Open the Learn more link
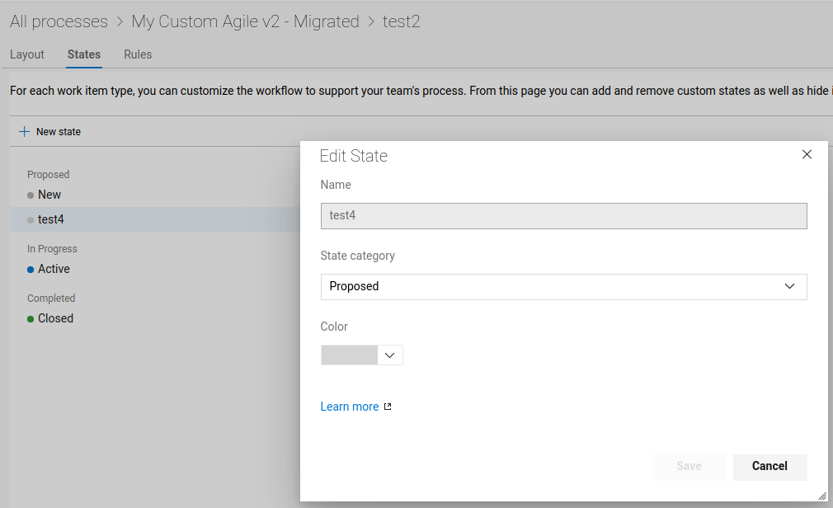Screen dimensions: 833x508 coord(350,407)
